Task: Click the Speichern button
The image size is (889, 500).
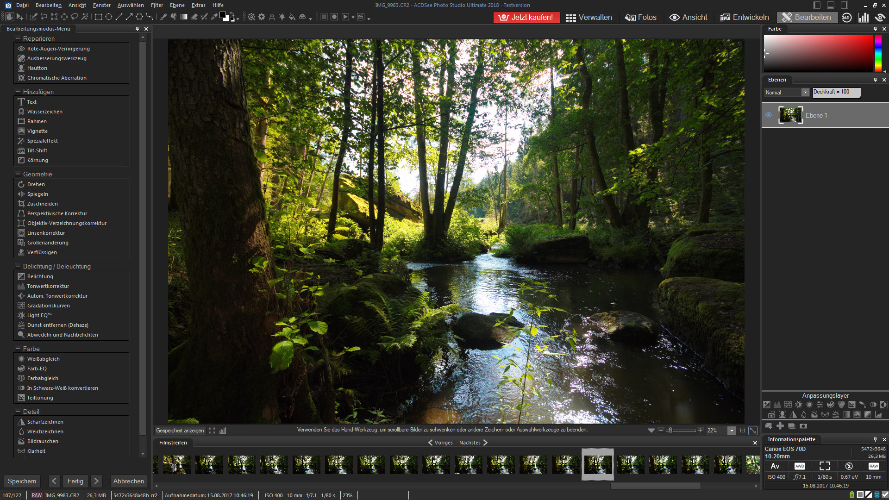Action: pos(22,481)
